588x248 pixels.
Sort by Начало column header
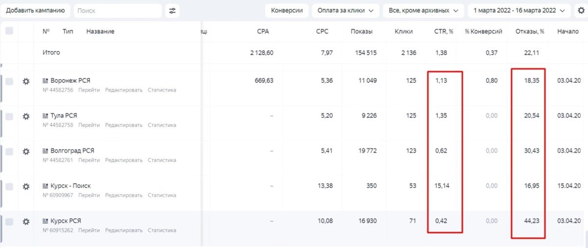[x=568, y=31]
